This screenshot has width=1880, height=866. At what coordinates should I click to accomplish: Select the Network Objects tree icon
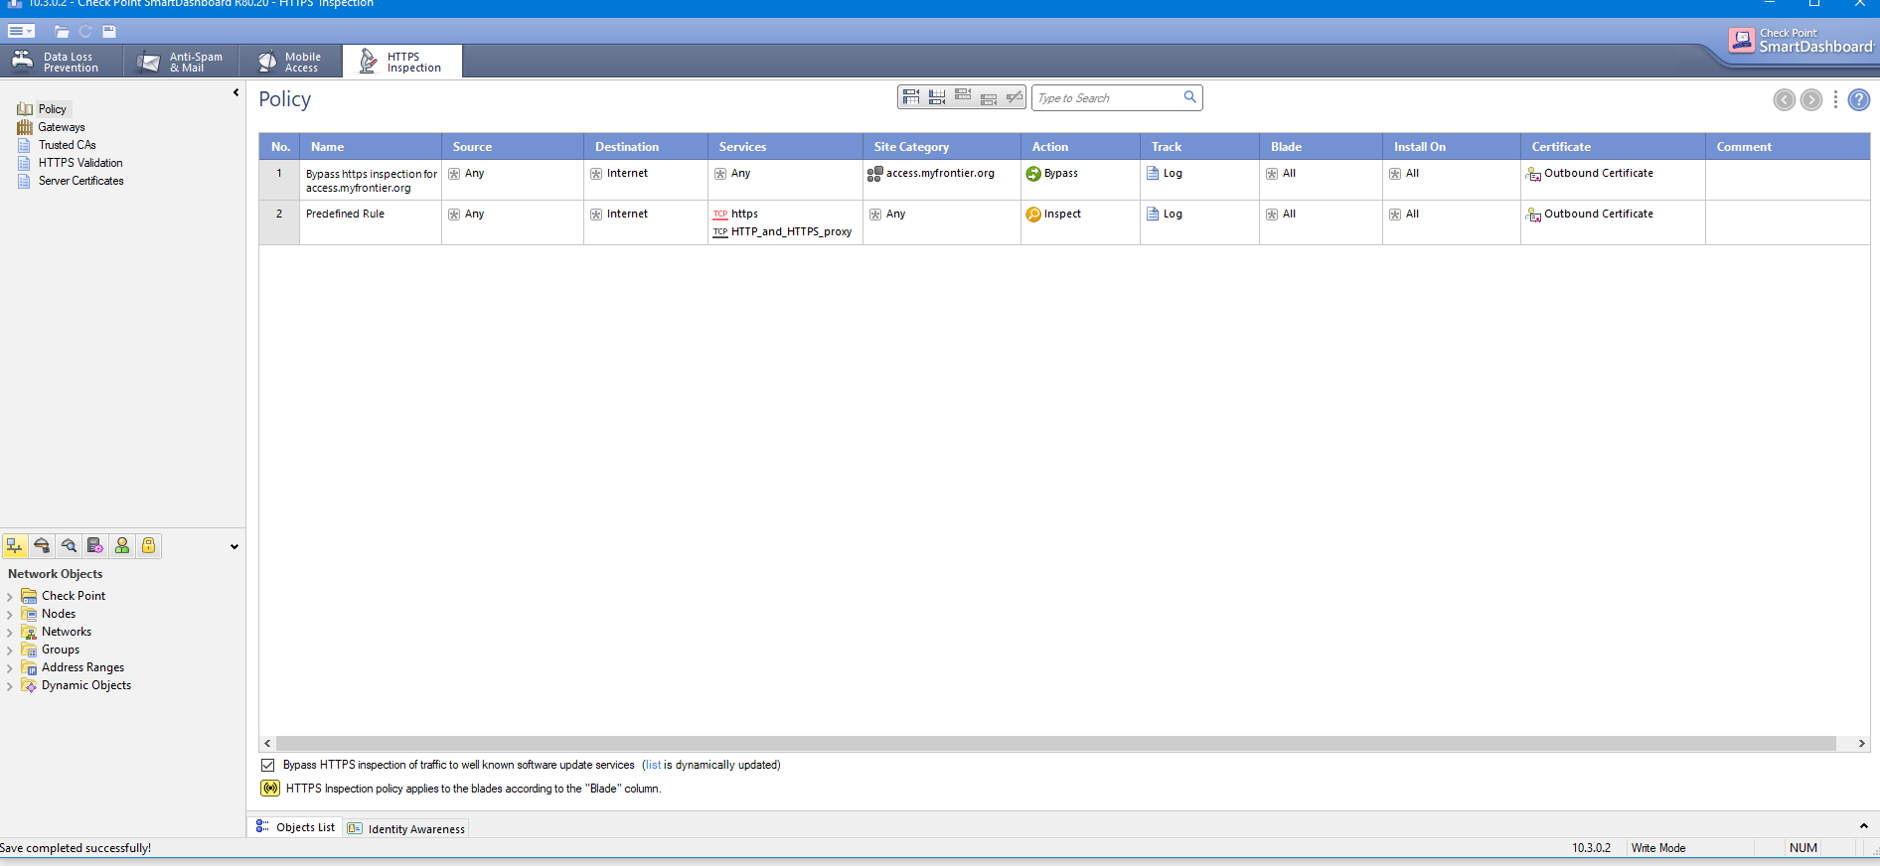[x=15, y=546]
